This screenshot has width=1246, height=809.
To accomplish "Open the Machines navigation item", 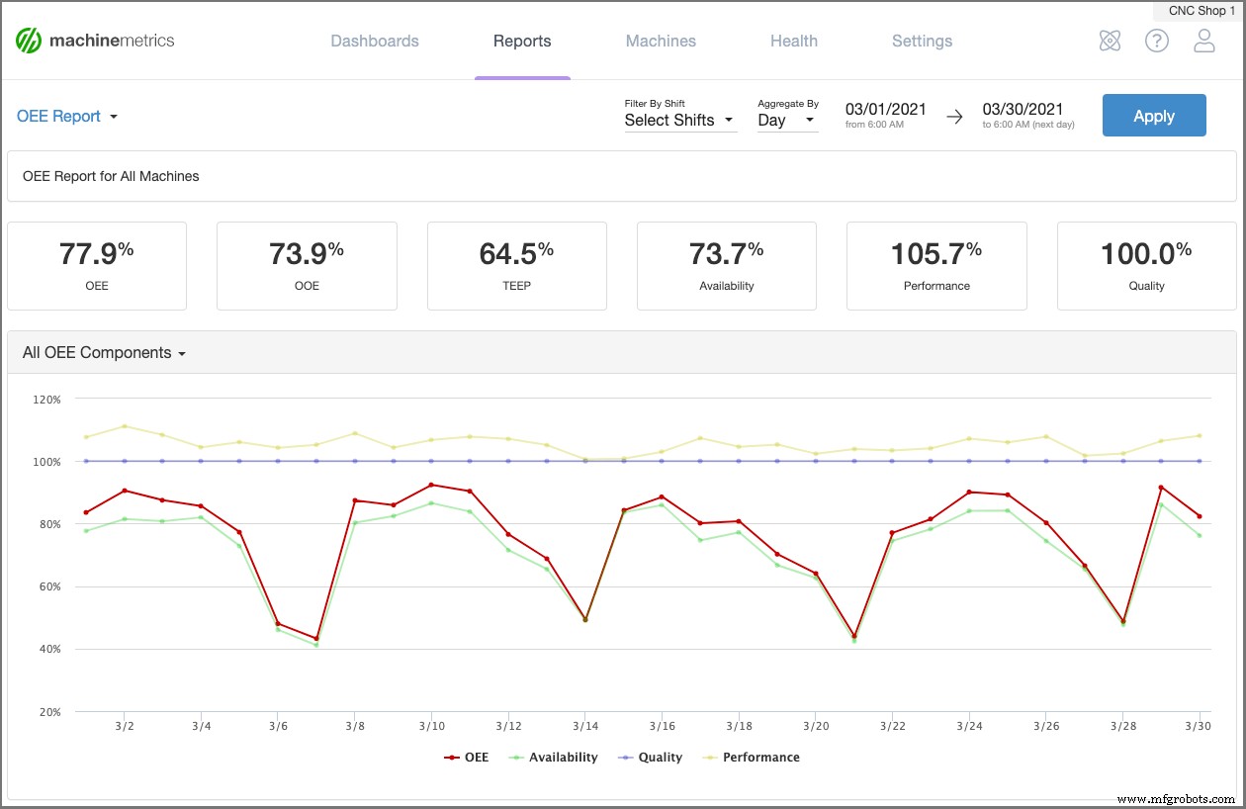I will (661, 41).
